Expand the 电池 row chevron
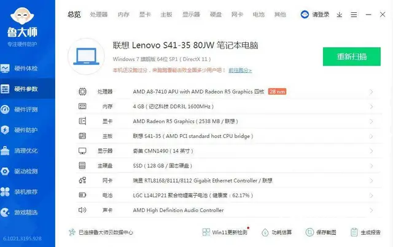The height and width of the screenshot is (247, 393). tap(371, 196)
